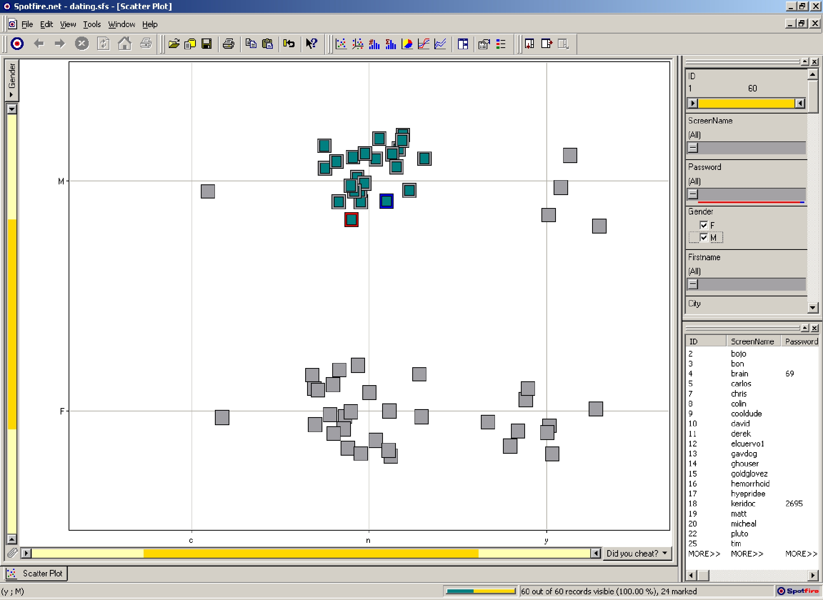Toggle the ScreenName filter minus box
823x600 pixels.
693,148
